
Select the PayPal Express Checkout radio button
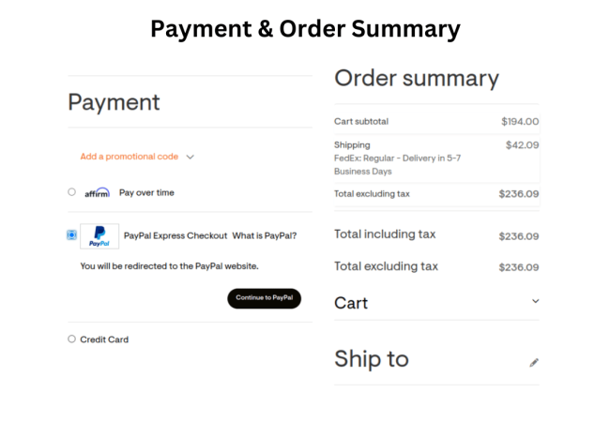[71, 235]
